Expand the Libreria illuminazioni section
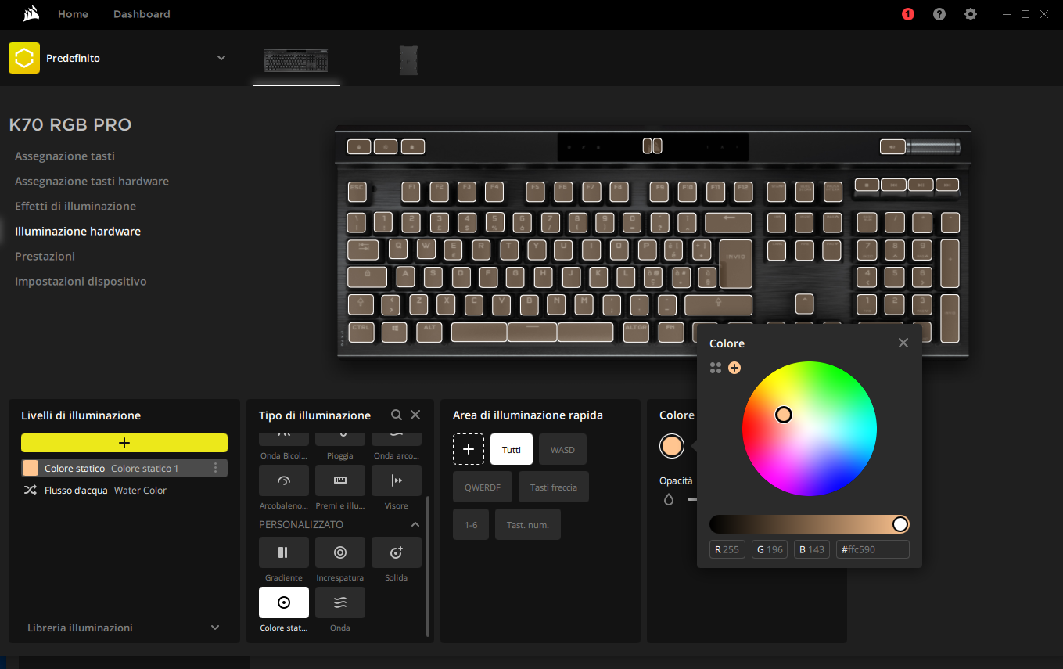Screen dimensions: 1063x669 coord(215,628)
